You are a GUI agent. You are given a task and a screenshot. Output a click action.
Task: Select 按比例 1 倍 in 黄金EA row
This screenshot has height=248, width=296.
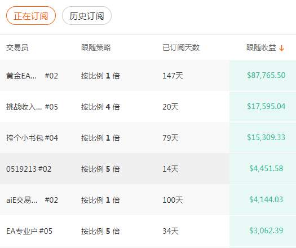point(100,76)
